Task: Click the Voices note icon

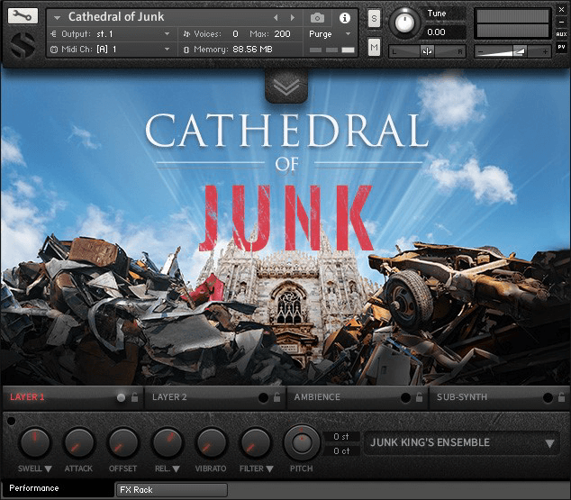Action: (186, 34)
